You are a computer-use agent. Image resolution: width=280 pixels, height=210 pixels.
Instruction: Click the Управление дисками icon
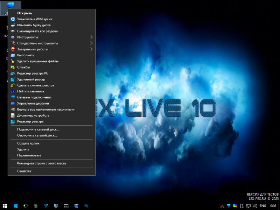coord(13,104)
